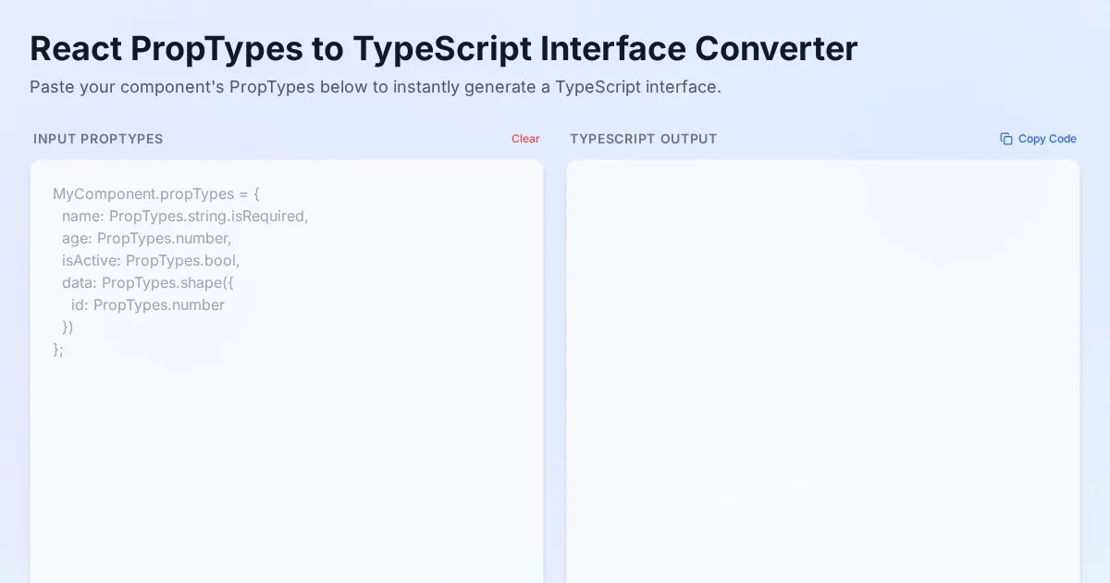This screenshot has height=583, width=1110.
Task: Click the closing "})" placeholder line
Action: pyautogui.click(x=68, y=327)
